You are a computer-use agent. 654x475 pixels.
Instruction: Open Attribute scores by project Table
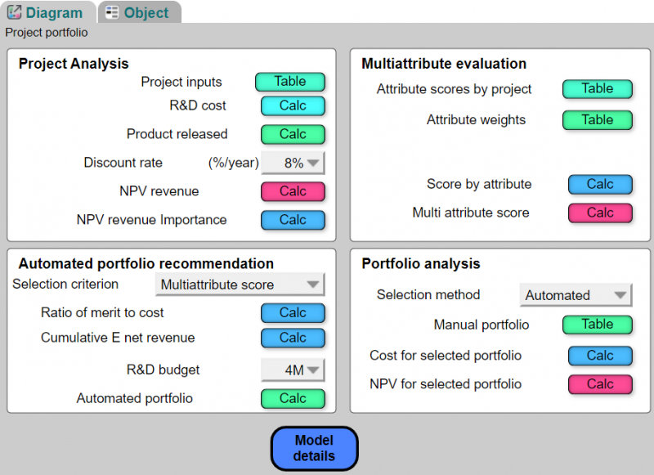pos(598,89)
